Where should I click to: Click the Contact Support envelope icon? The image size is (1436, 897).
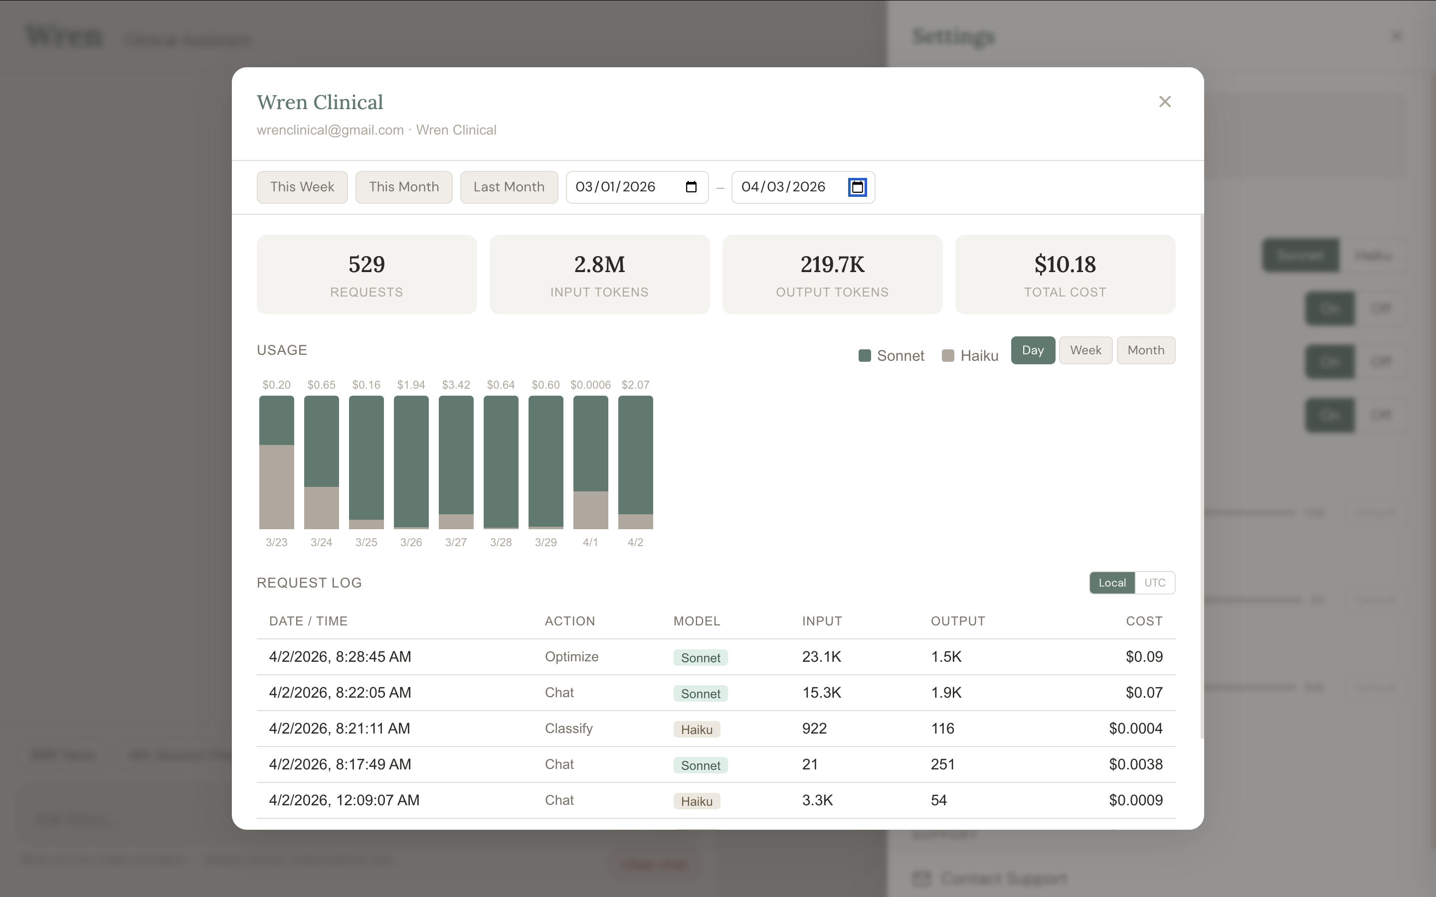[x=921, y=879]
